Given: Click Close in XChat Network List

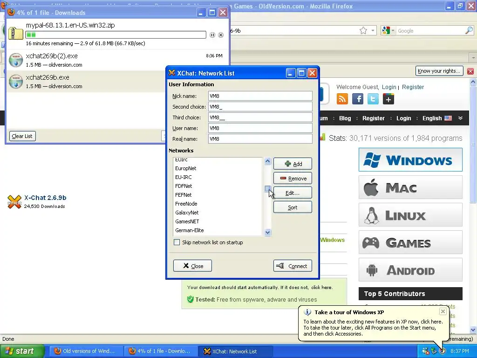Looking at the screenshot, I should click(192, 266).
